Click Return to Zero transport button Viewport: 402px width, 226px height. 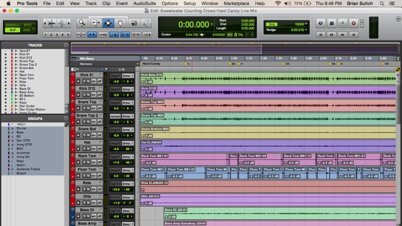pyautogui.click(x=320, y=35)
